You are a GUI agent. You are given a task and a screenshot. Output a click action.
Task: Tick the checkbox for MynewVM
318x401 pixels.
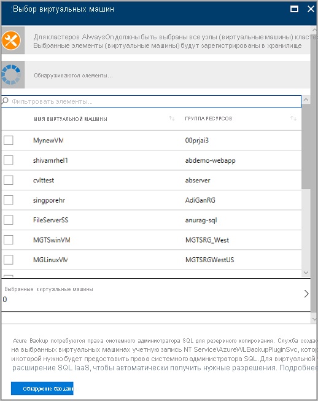[9, 140]
